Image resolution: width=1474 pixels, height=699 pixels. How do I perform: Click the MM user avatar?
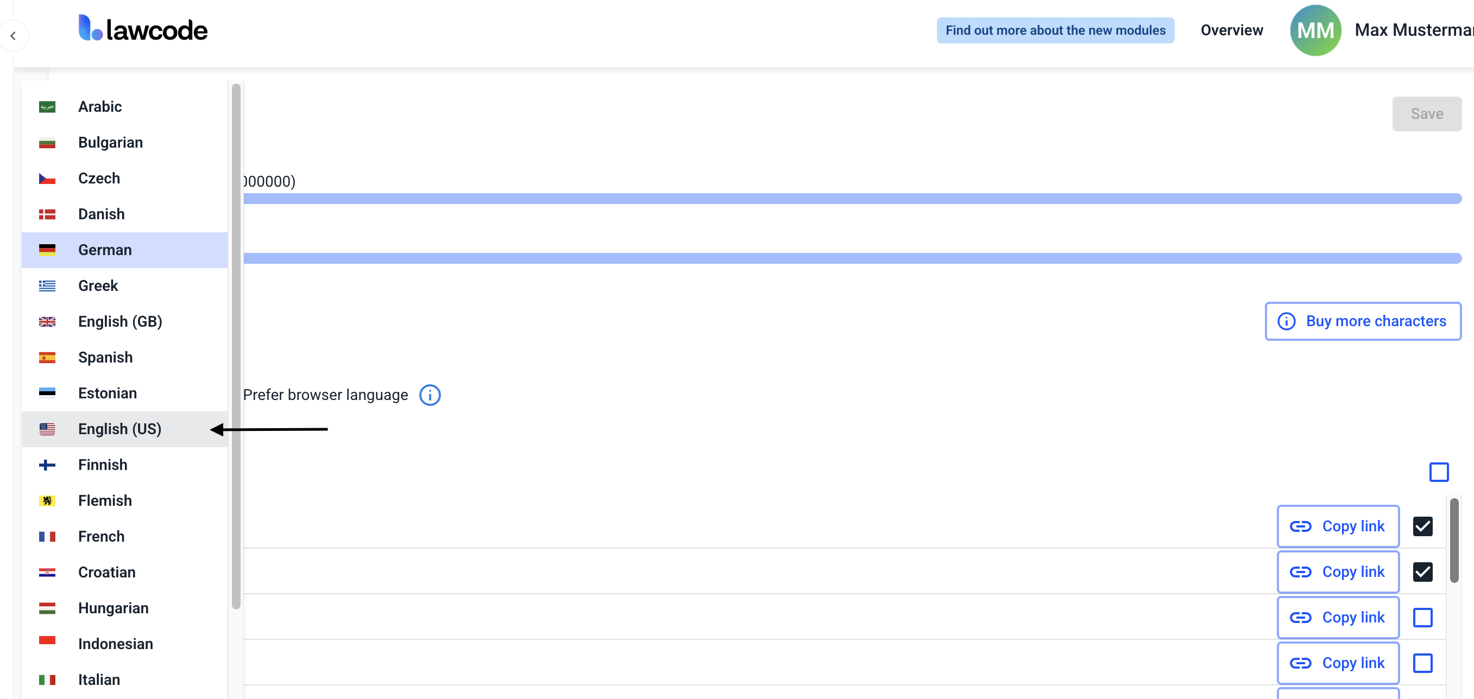[x=1315, y=30]
